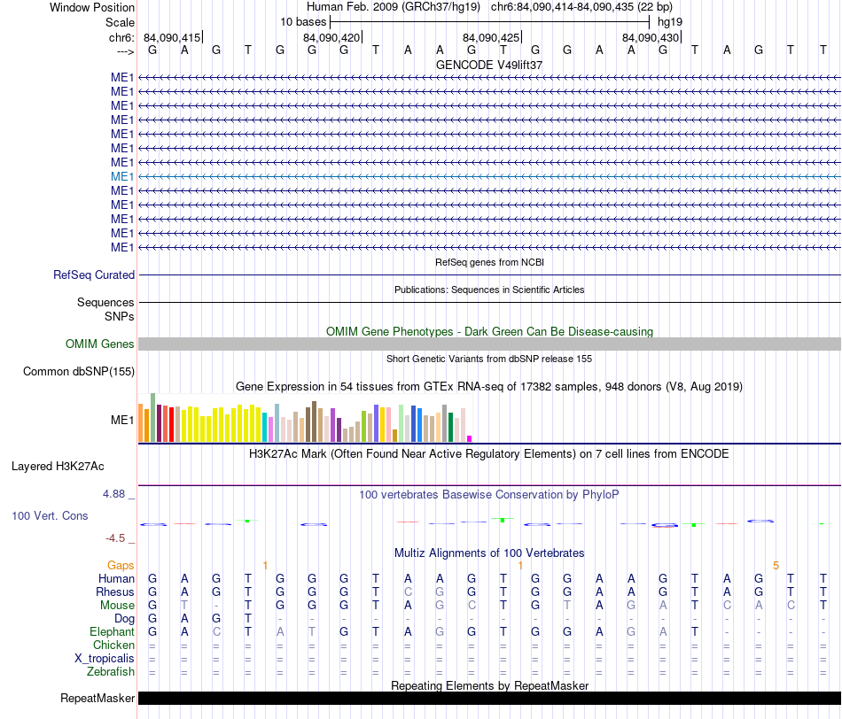Click the Rhesus species label

pos(115,591)
